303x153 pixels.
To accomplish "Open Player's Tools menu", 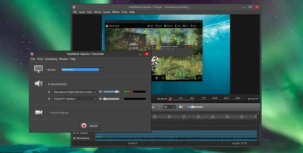I will [125, 12].
